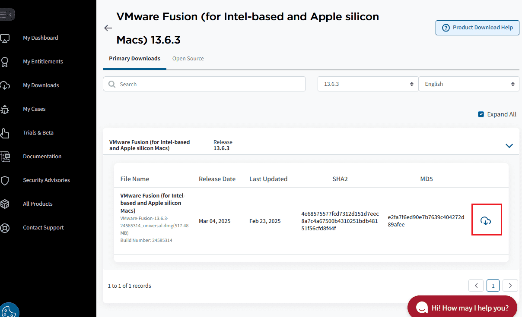The image size is (522, 317).
Task: Go to next page of records
Action: 510,286
